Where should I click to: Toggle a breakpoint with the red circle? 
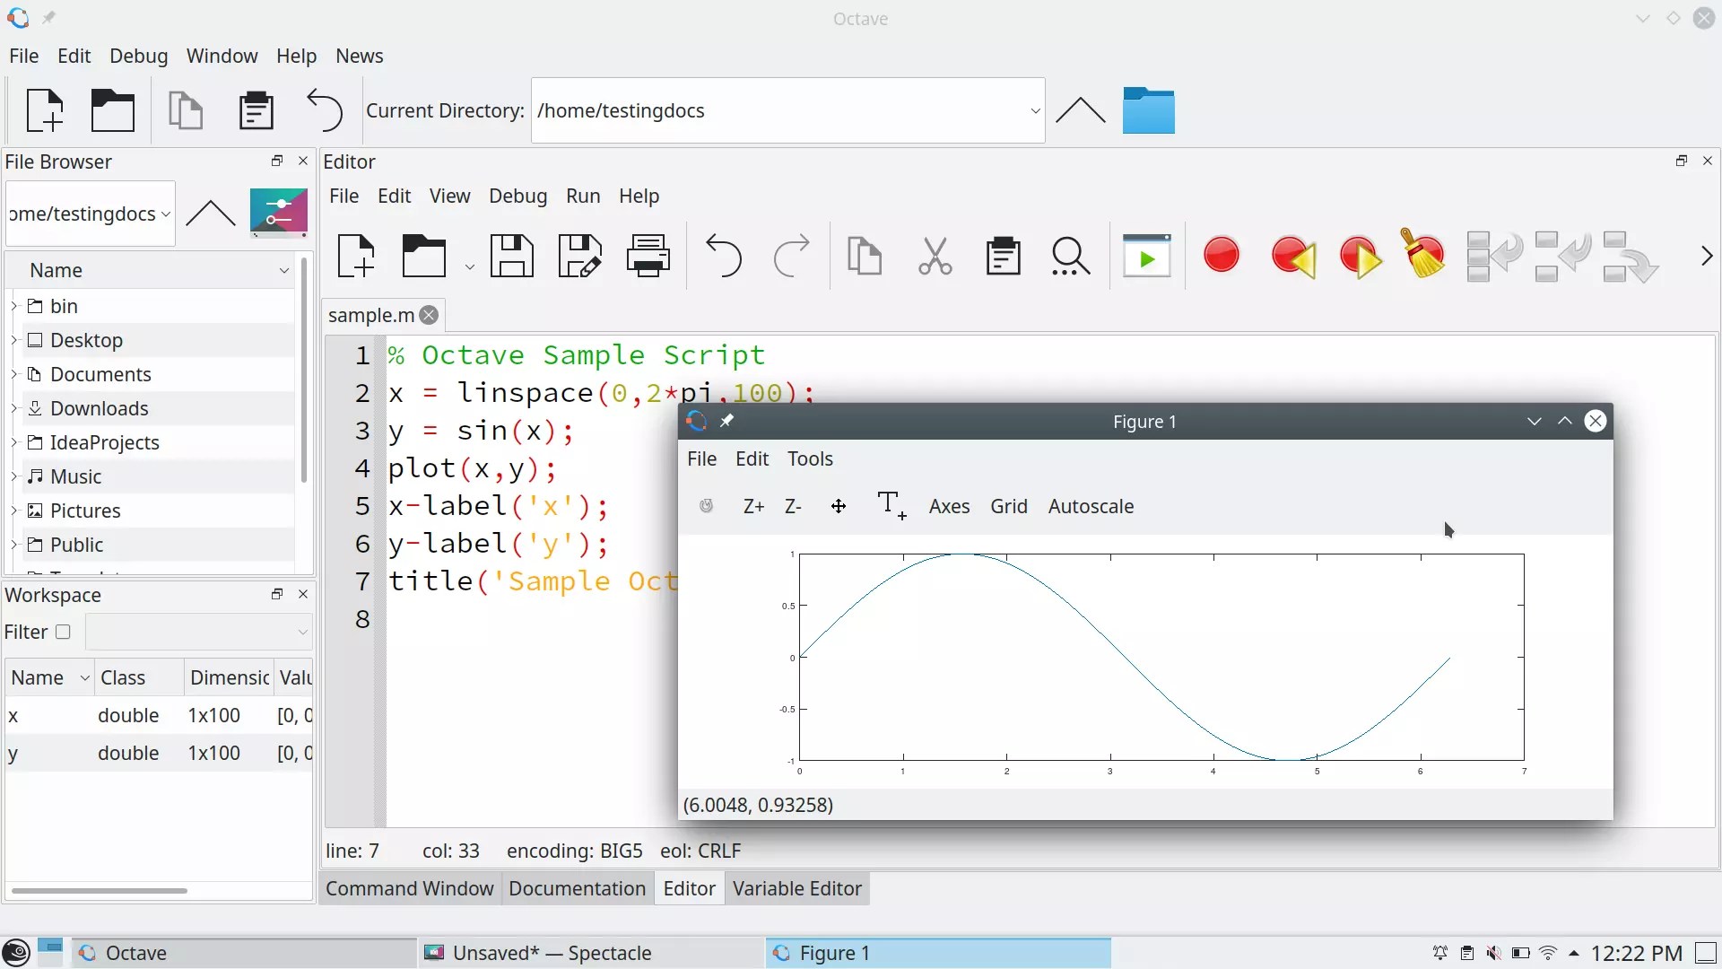pyautogui.click(x=1222, y=256)
